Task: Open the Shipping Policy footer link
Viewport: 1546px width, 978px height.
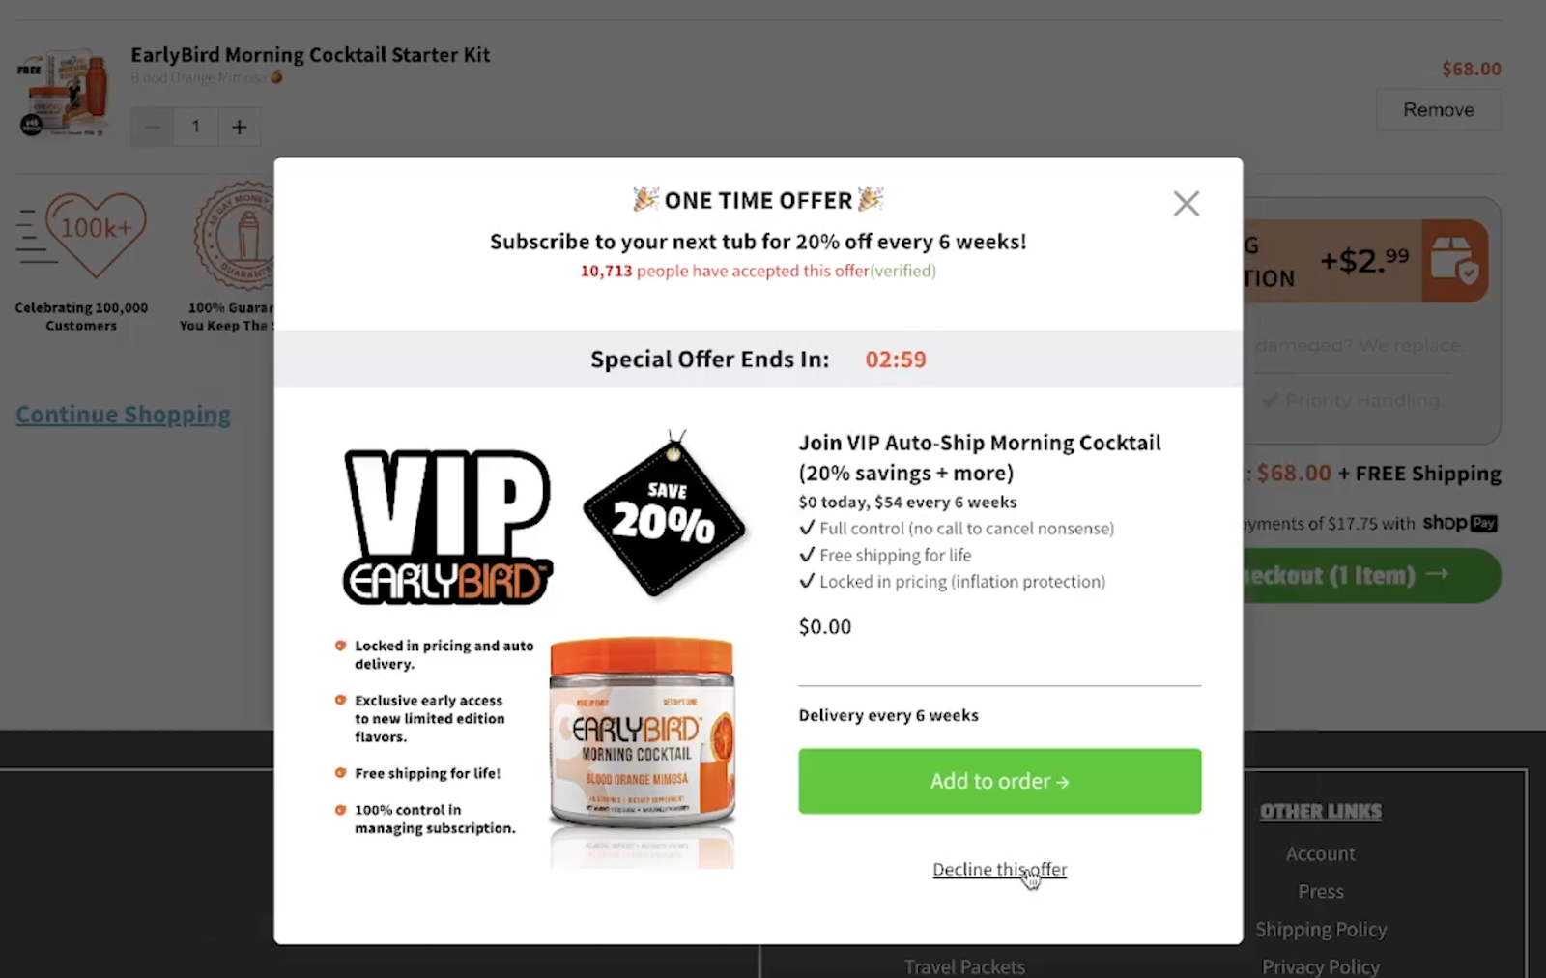Action: click(1320, 929)
